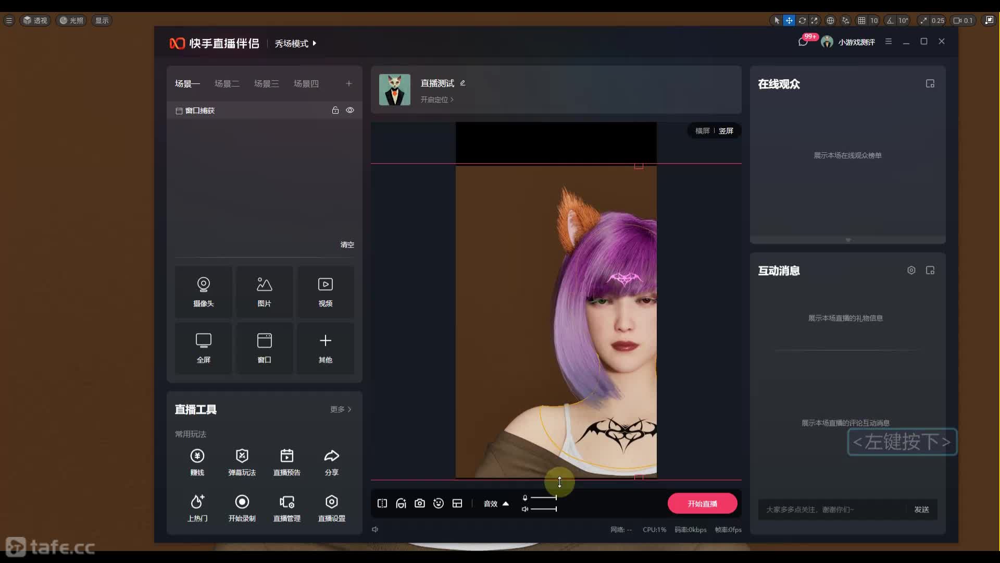Viewport: 1000px width, 563px height.
Task: Click 清空 to clear sources
Action: click(x=347, y=244)
